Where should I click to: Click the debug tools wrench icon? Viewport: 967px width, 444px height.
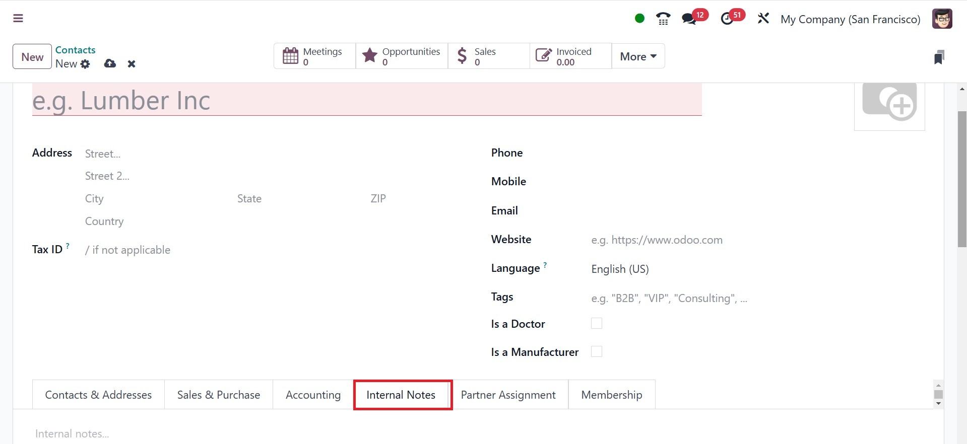pyautogui.click(x=763, y=19)
